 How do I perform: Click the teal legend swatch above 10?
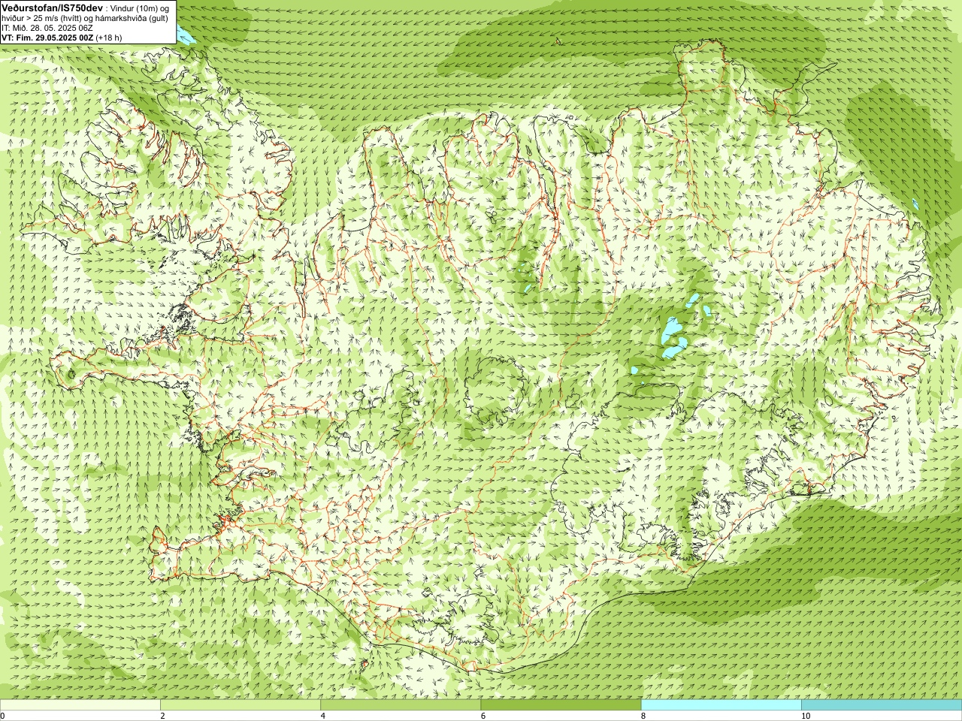pyautogui.click(x=882, y=705)
